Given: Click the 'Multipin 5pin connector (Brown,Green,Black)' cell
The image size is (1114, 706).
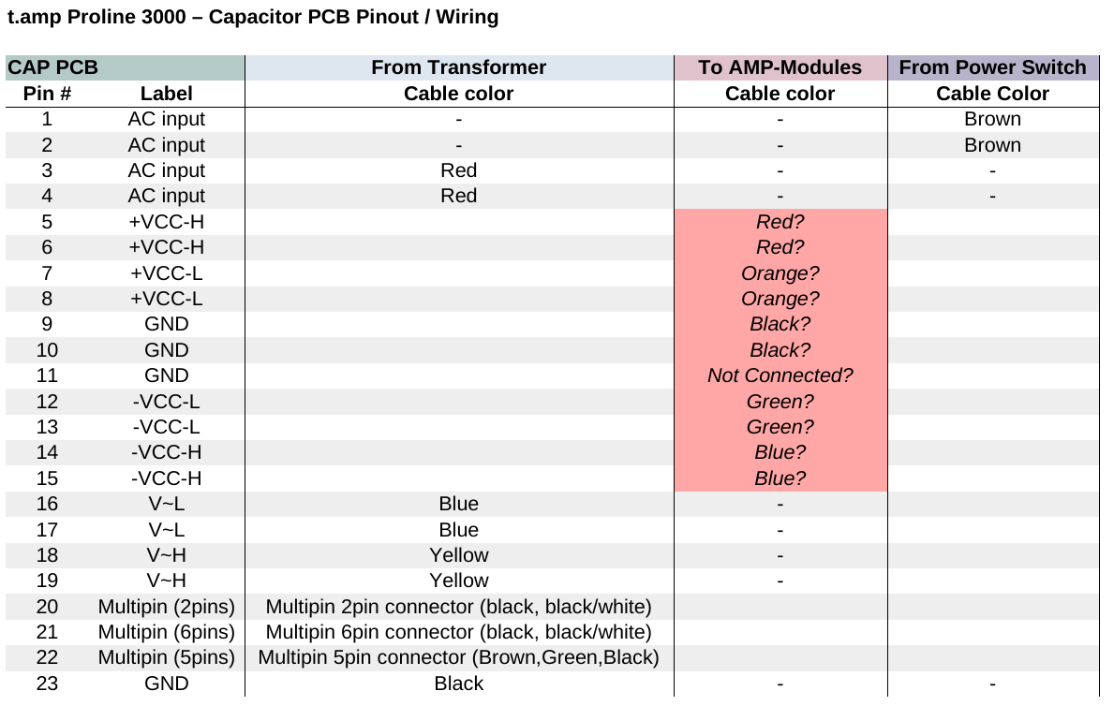Looking at the screenshot, I should point(459,657).
